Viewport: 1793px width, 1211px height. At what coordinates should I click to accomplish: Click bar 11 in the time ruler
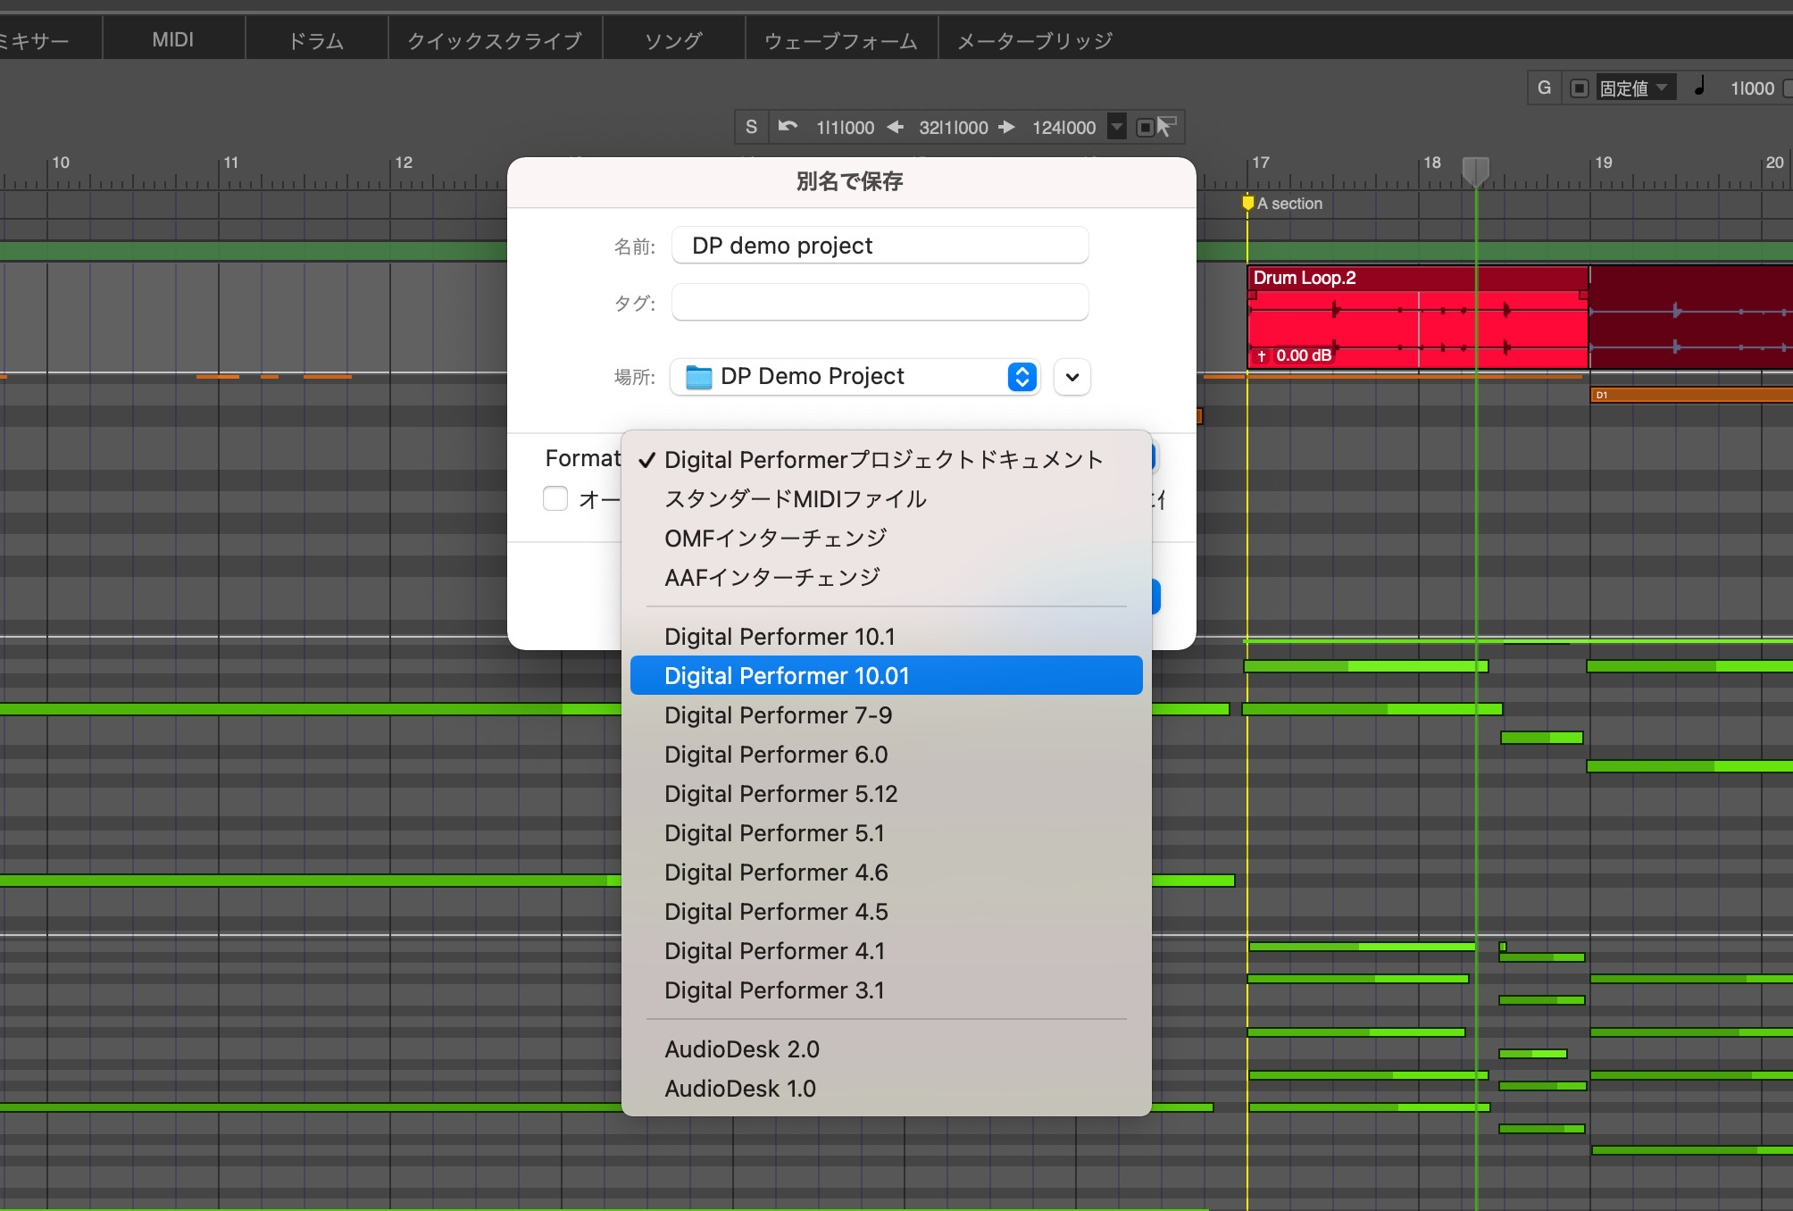[x=231, y=163]
